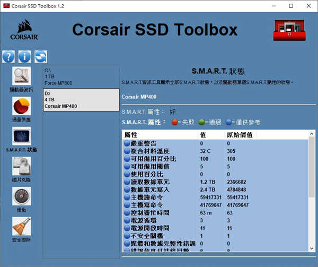Screen dimensions: 318x267
Task: Click the raw value 2366602
Action: [x=236, y=182]
